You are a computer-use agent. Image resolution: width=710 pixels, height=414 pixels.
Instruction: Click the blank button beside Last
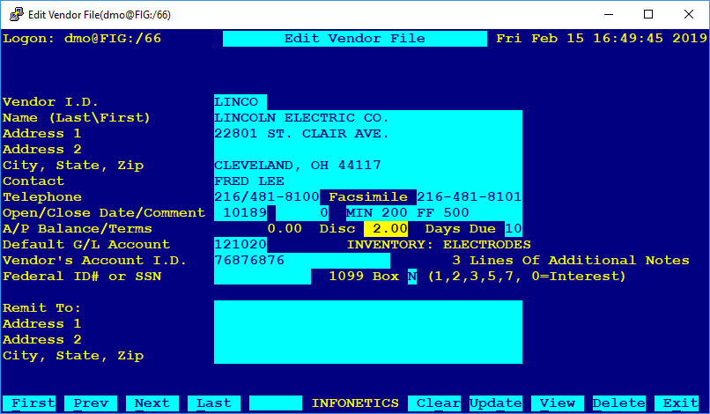coord(276,403)
